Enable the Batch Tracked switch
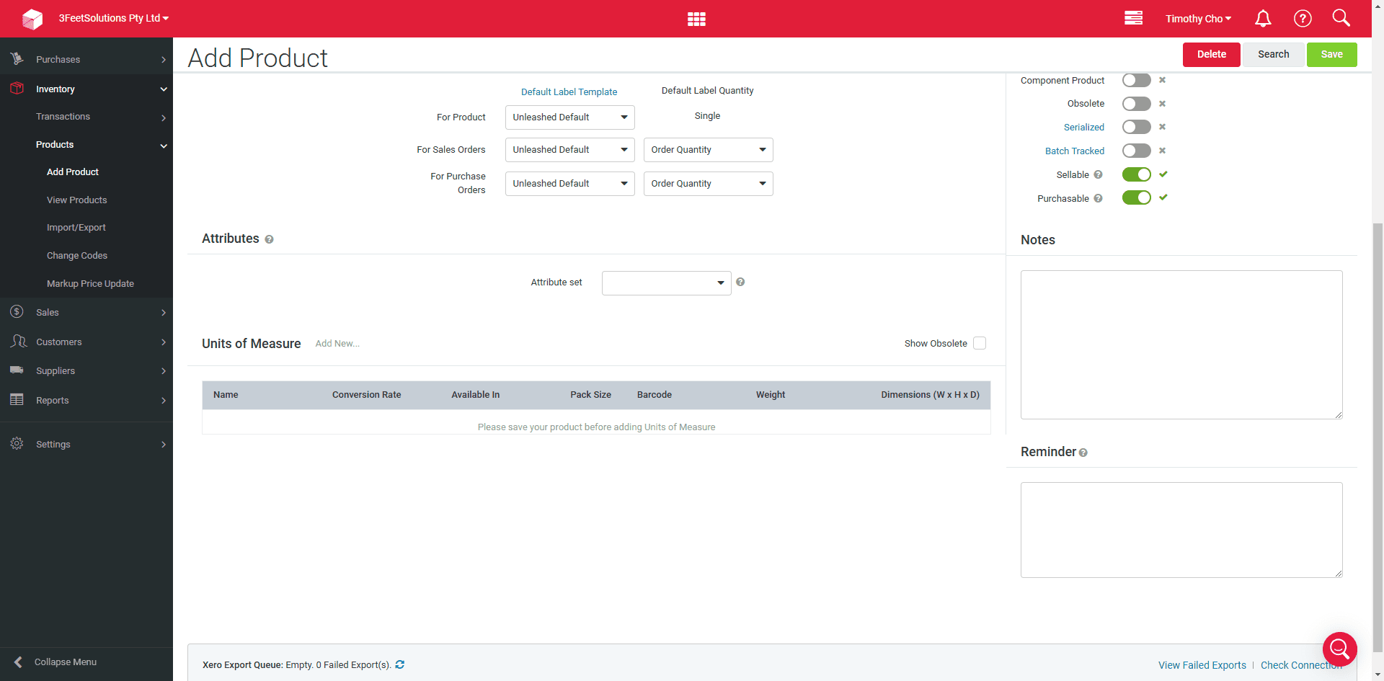1384x681 pixels. 1136,151
